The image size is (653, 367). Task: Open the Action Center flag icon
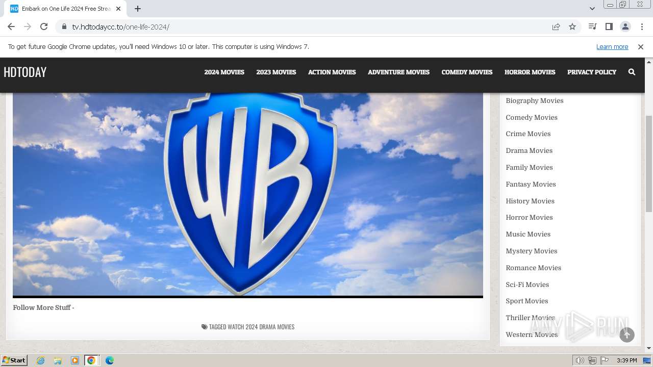[x=605, y=360]
